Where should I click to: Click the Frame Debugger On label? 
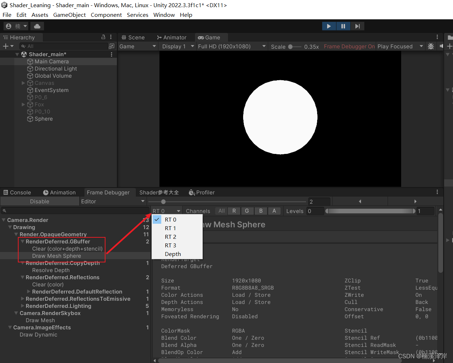coord(349,46)
